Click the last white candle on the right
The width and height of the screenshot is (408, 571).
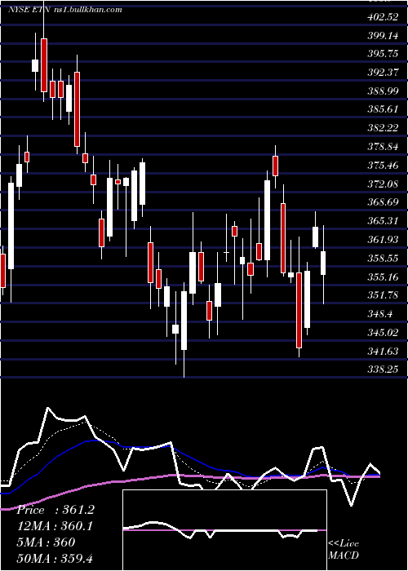[323, 263]
